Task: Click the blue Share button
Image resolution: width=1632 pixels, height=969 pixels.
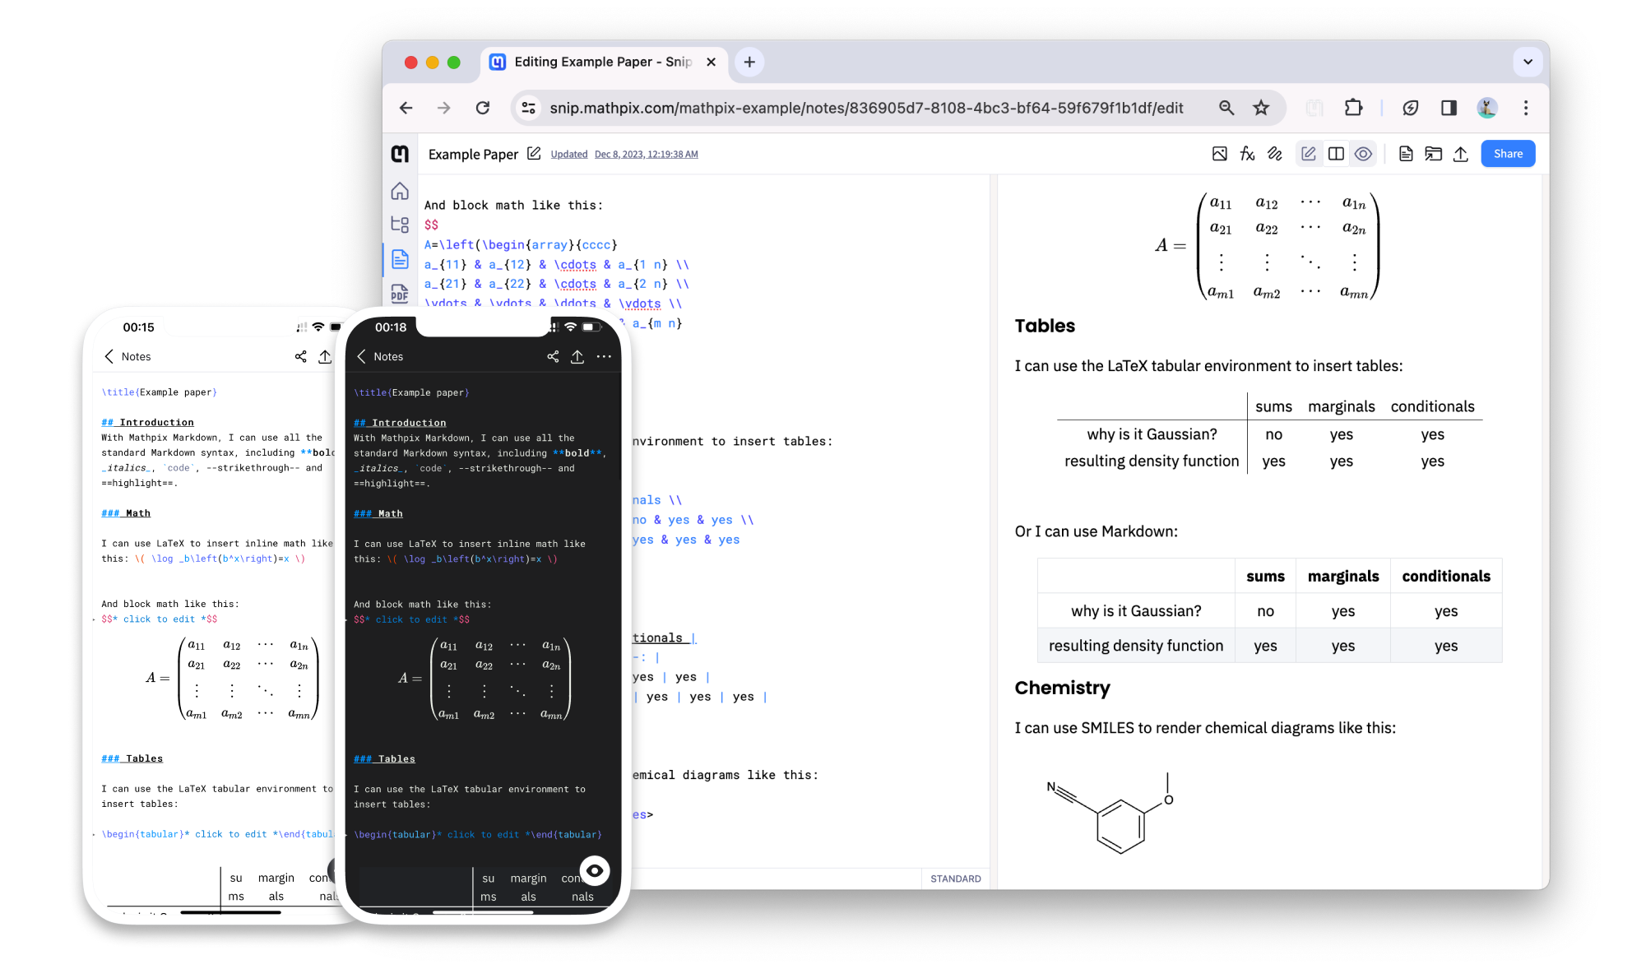Action: (x=1508, y=153)
